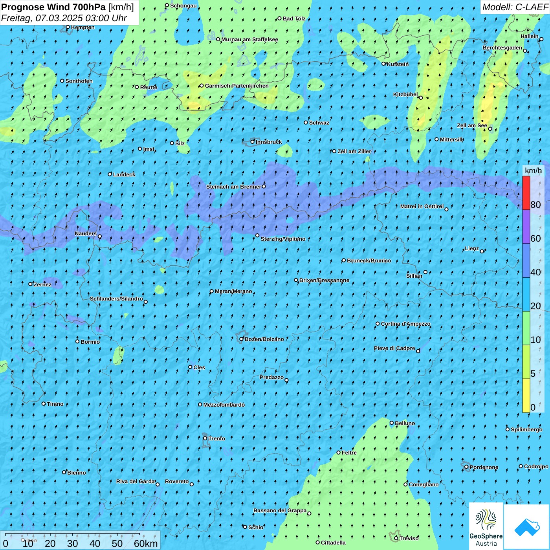Select the Lienz city label
Image resolution: width=550 pixels, height=550 pixels.
point(472,248)
